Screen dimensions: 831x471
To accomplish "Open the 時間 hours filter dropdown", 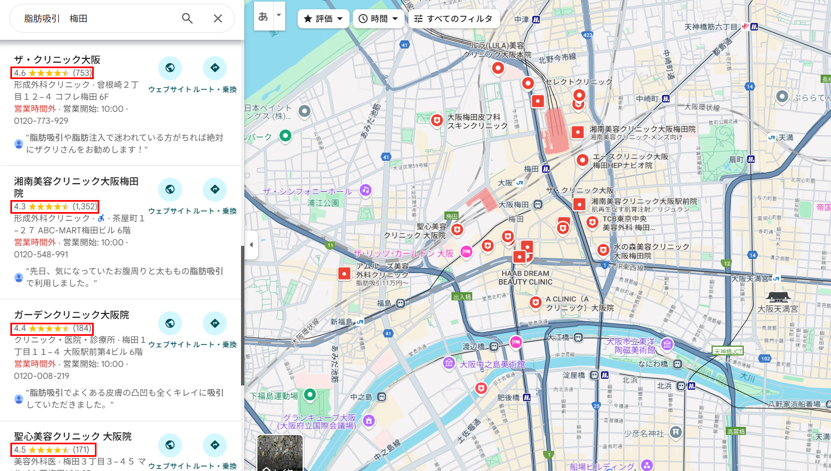I will point(378,19).
